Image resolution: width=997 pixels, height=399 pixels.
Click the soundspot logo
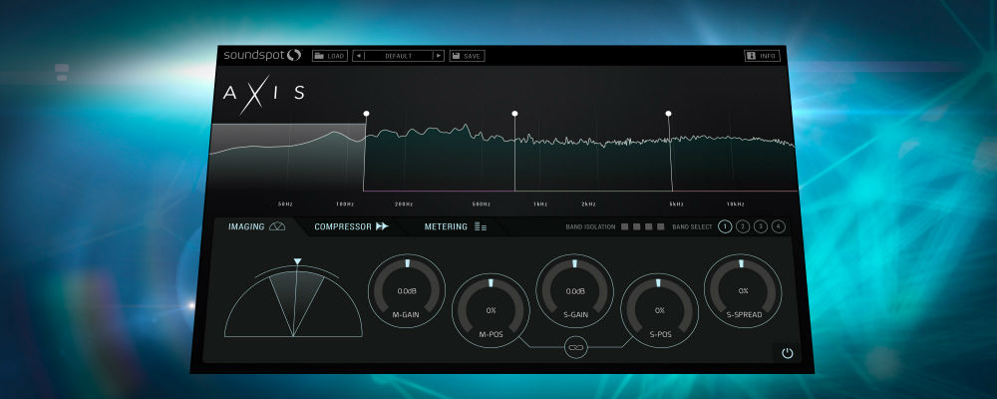[x=262, y=56]
